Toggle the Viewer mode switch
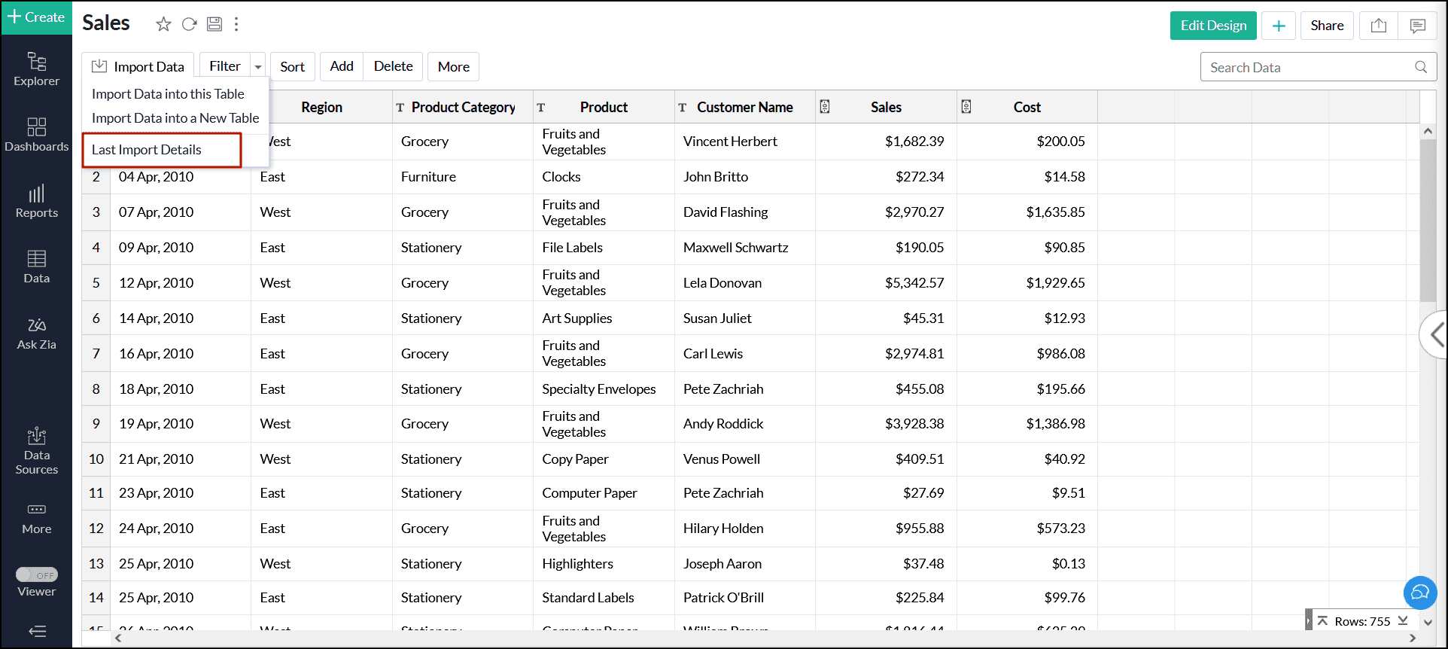1448x649 pixels. [x=37, y=575]
